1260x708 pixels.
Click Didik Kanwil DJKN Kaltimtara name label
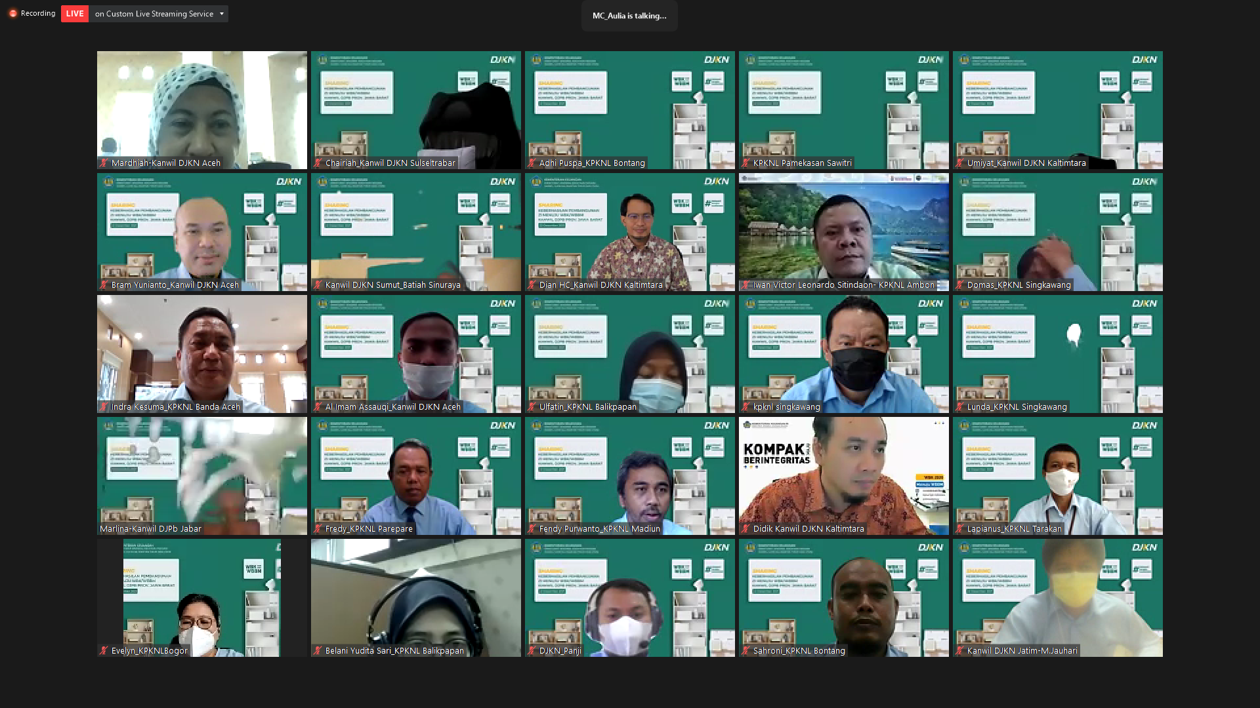[x=808, y=529]
